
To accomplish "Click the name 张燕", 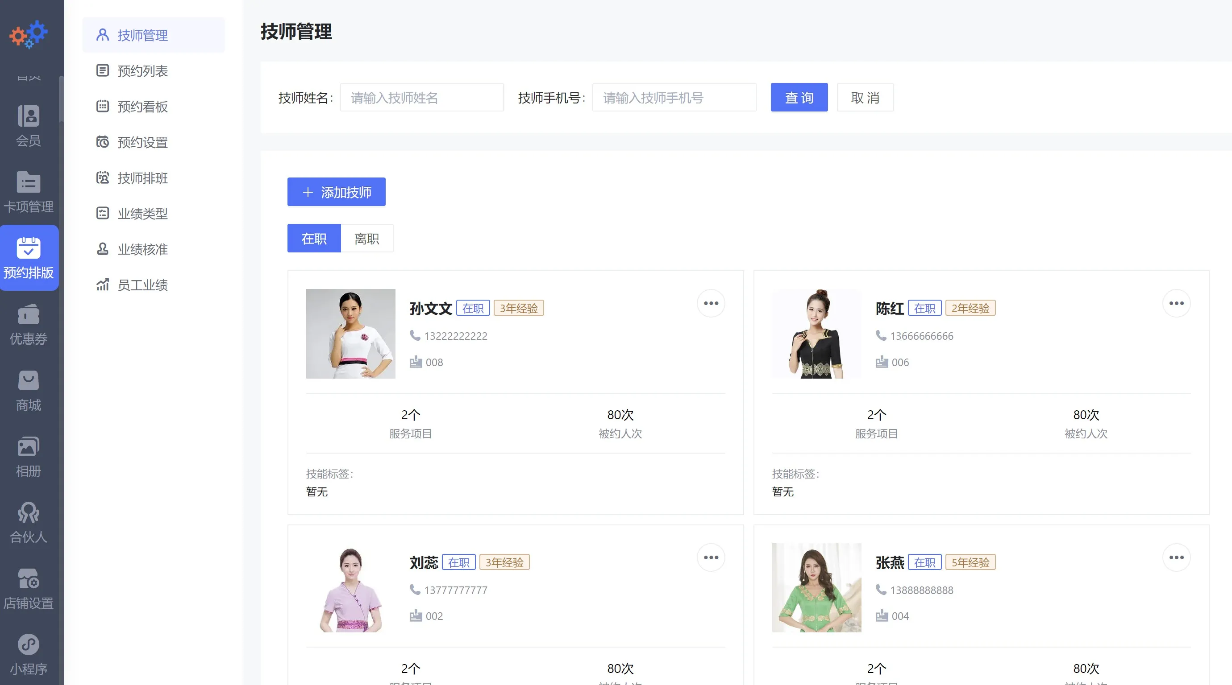I will pos(890,562).
